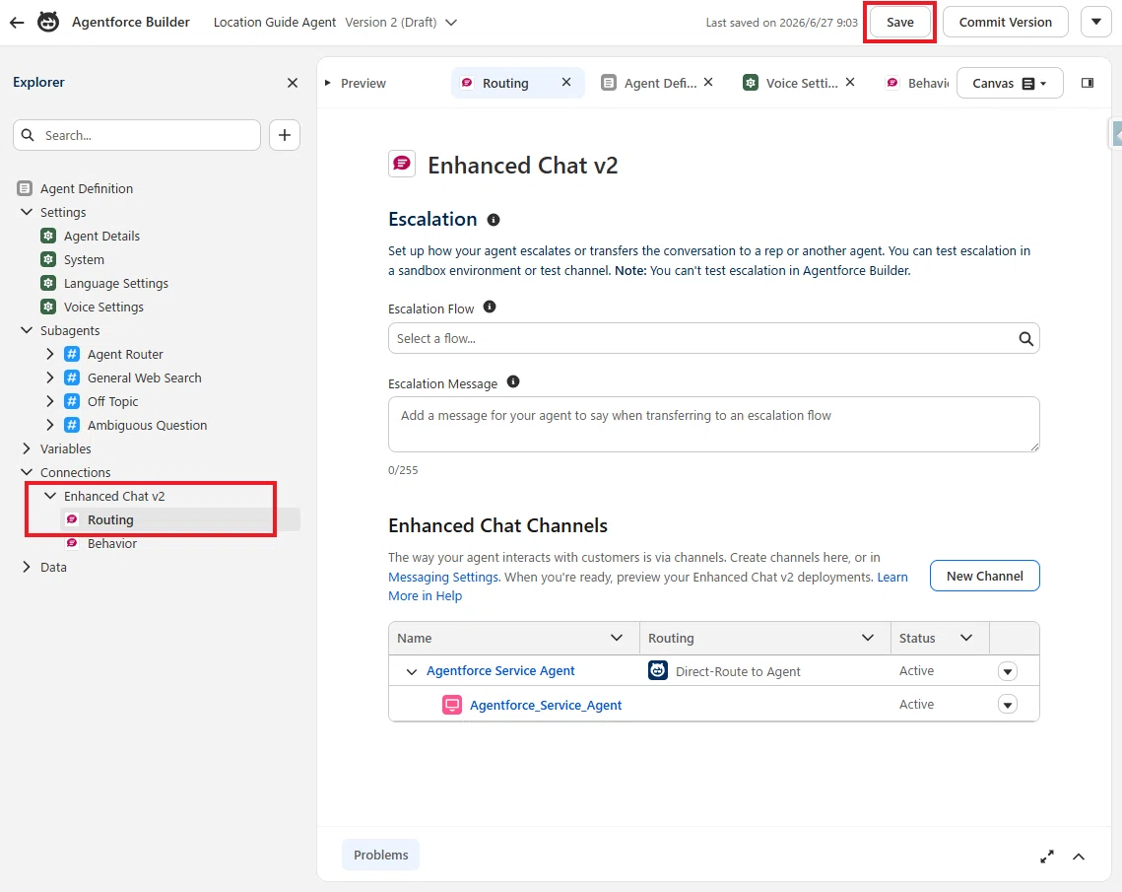Viewport: 1122px width, 892px height.
Task: Click the Save button
Action: pyautogui.click(x=899, y=22)
